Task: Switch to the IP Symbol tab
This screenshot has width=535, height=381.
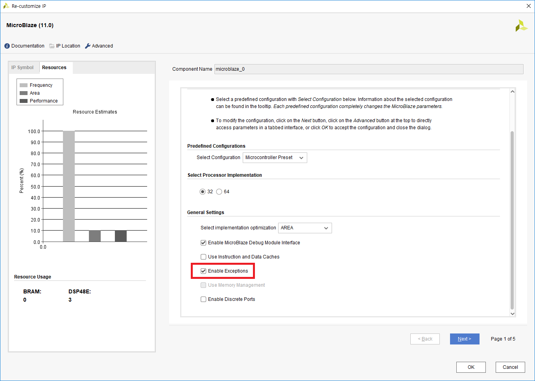Action: coord(22,68)
